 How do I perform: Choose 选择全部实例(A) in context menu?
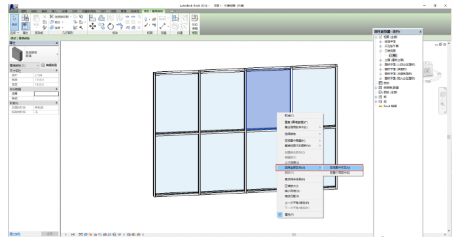pyautogui.click(x=299, y=167)
